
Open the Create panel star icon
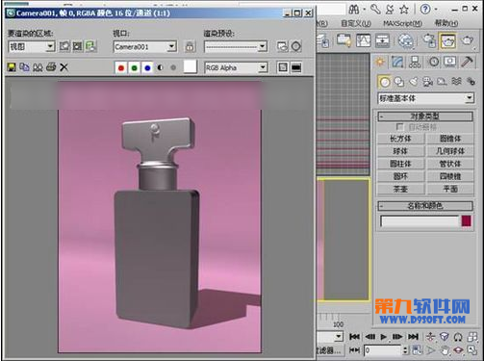[x=380, y=62]
